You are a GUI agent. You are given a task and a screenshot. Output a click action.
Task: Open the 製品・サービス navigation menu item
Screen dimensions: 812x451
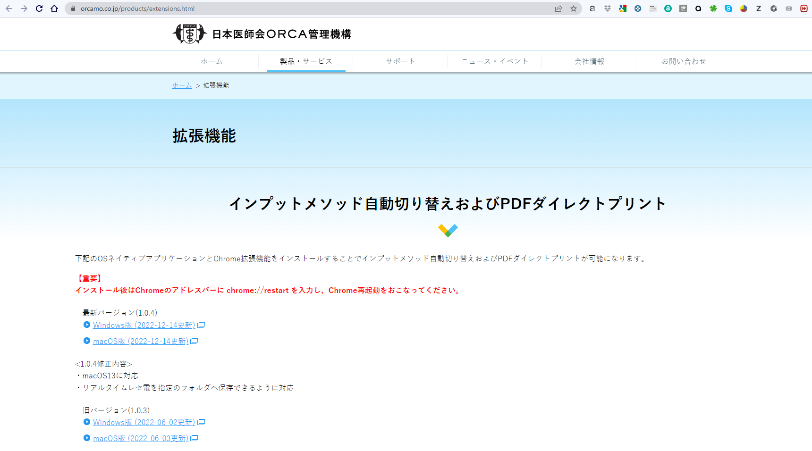click(x=306, y=61)
